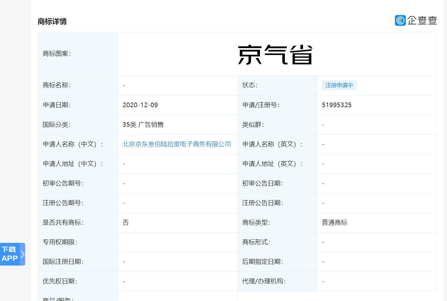Click the 商标形式 label
The height and width of the screenshot is (301, 447).
point(256,242)
